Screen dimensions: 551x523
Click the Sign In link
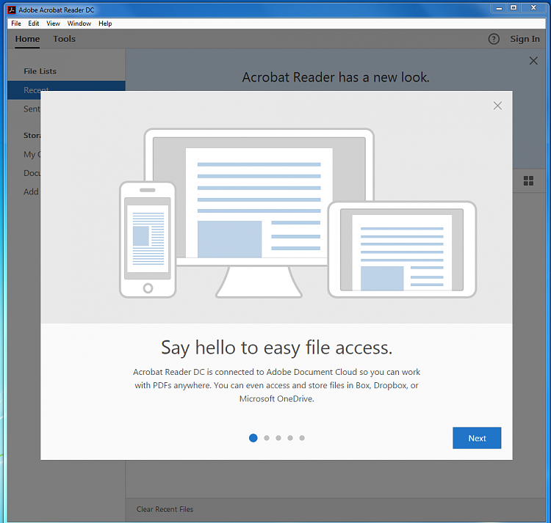tap(525, 39)
